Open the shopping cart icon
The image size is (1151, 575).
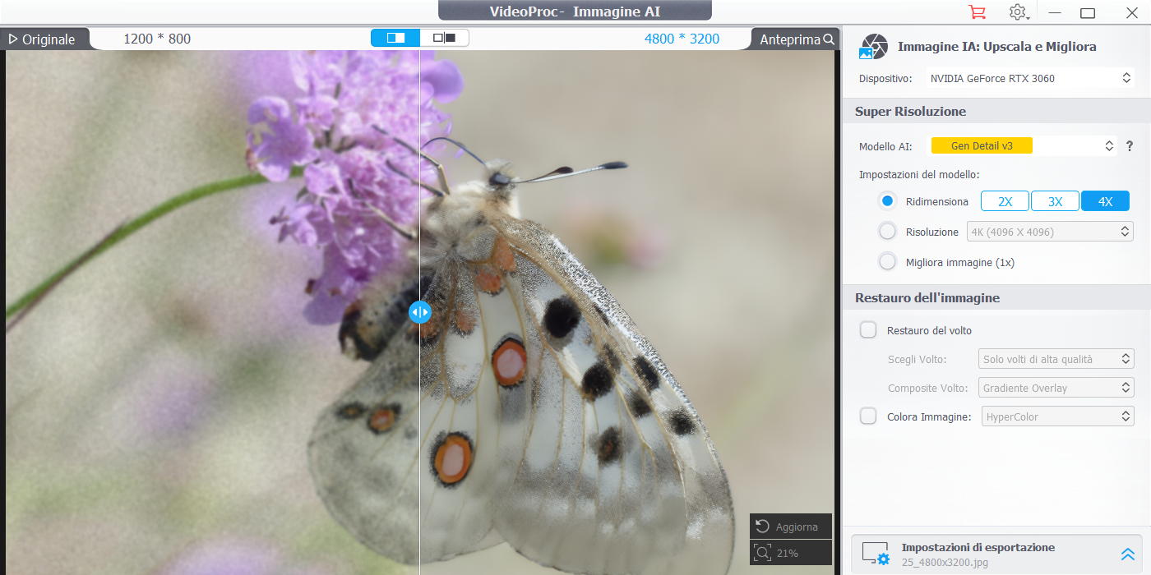977,12
